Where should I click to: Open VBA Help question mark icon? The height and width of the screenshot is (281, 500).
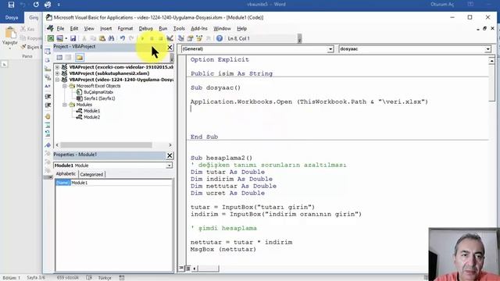click(x=220, y=38)
